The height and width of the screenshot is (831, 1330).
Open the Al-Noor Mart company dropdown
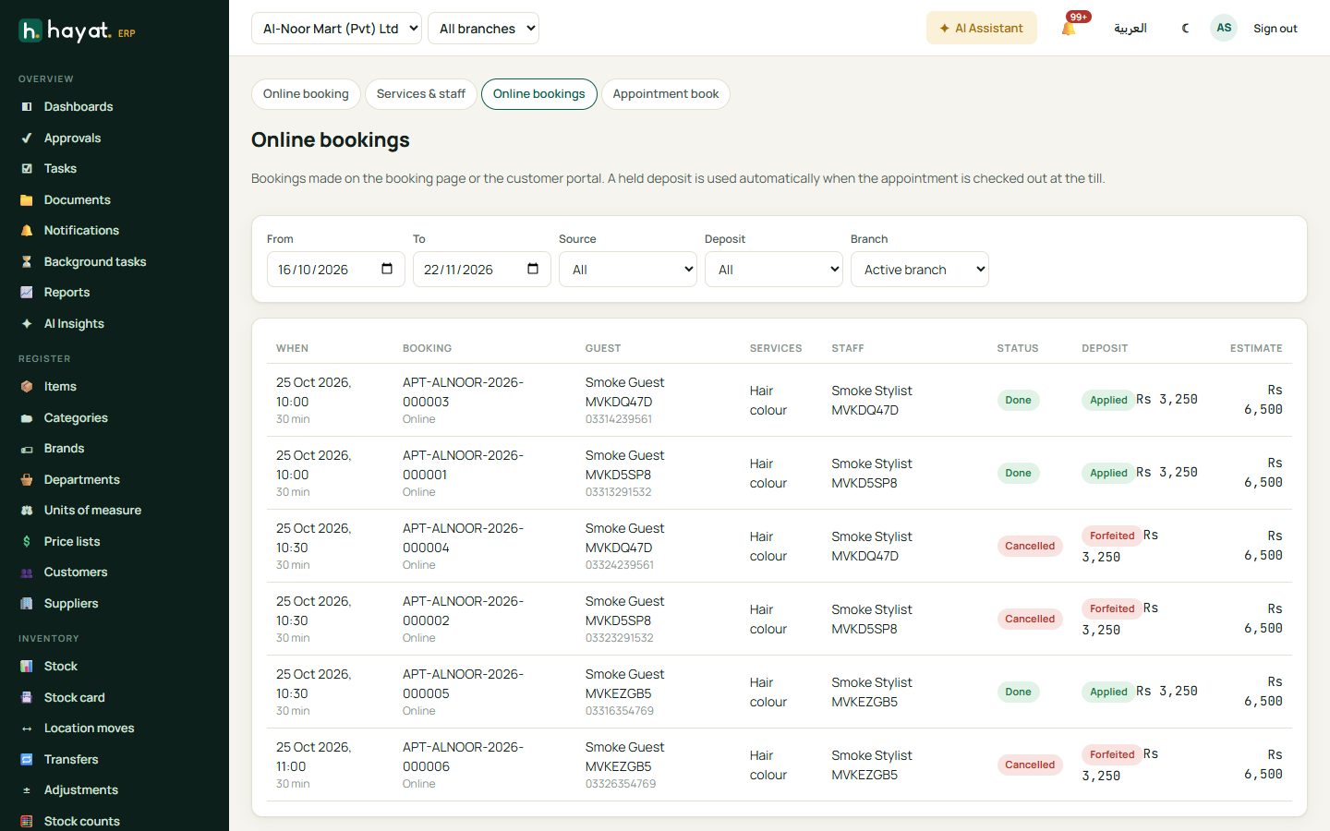pyautogui.click(x=336, y=29)
